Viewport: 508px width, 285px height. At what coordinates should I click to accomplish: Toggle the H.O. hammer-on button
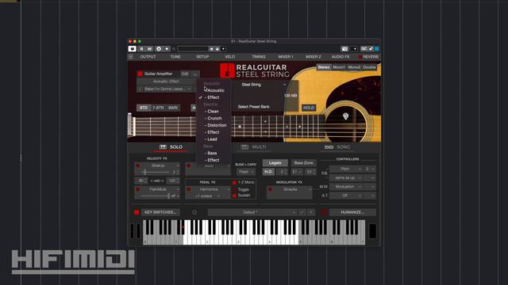[x=268, y=172]
